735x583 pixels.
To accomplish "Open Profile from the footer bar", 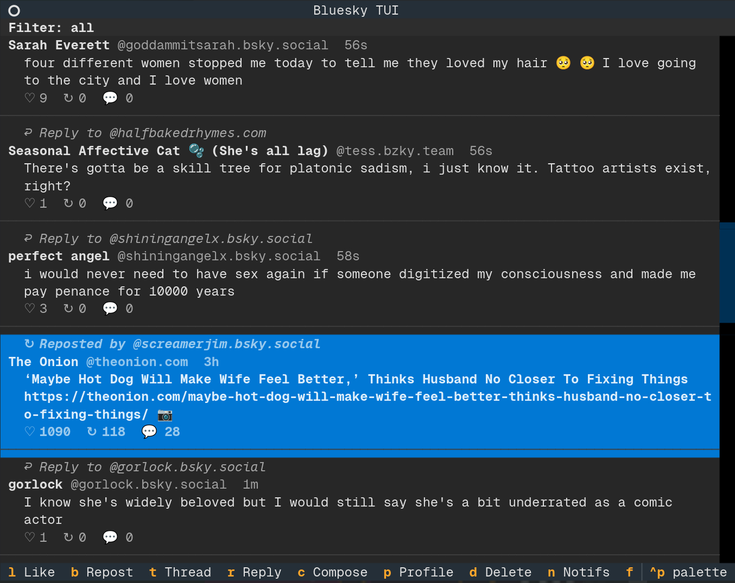I will coord(418,573).
